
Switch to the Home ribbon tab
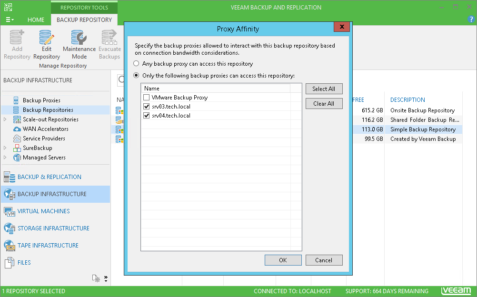coord(36,20)
